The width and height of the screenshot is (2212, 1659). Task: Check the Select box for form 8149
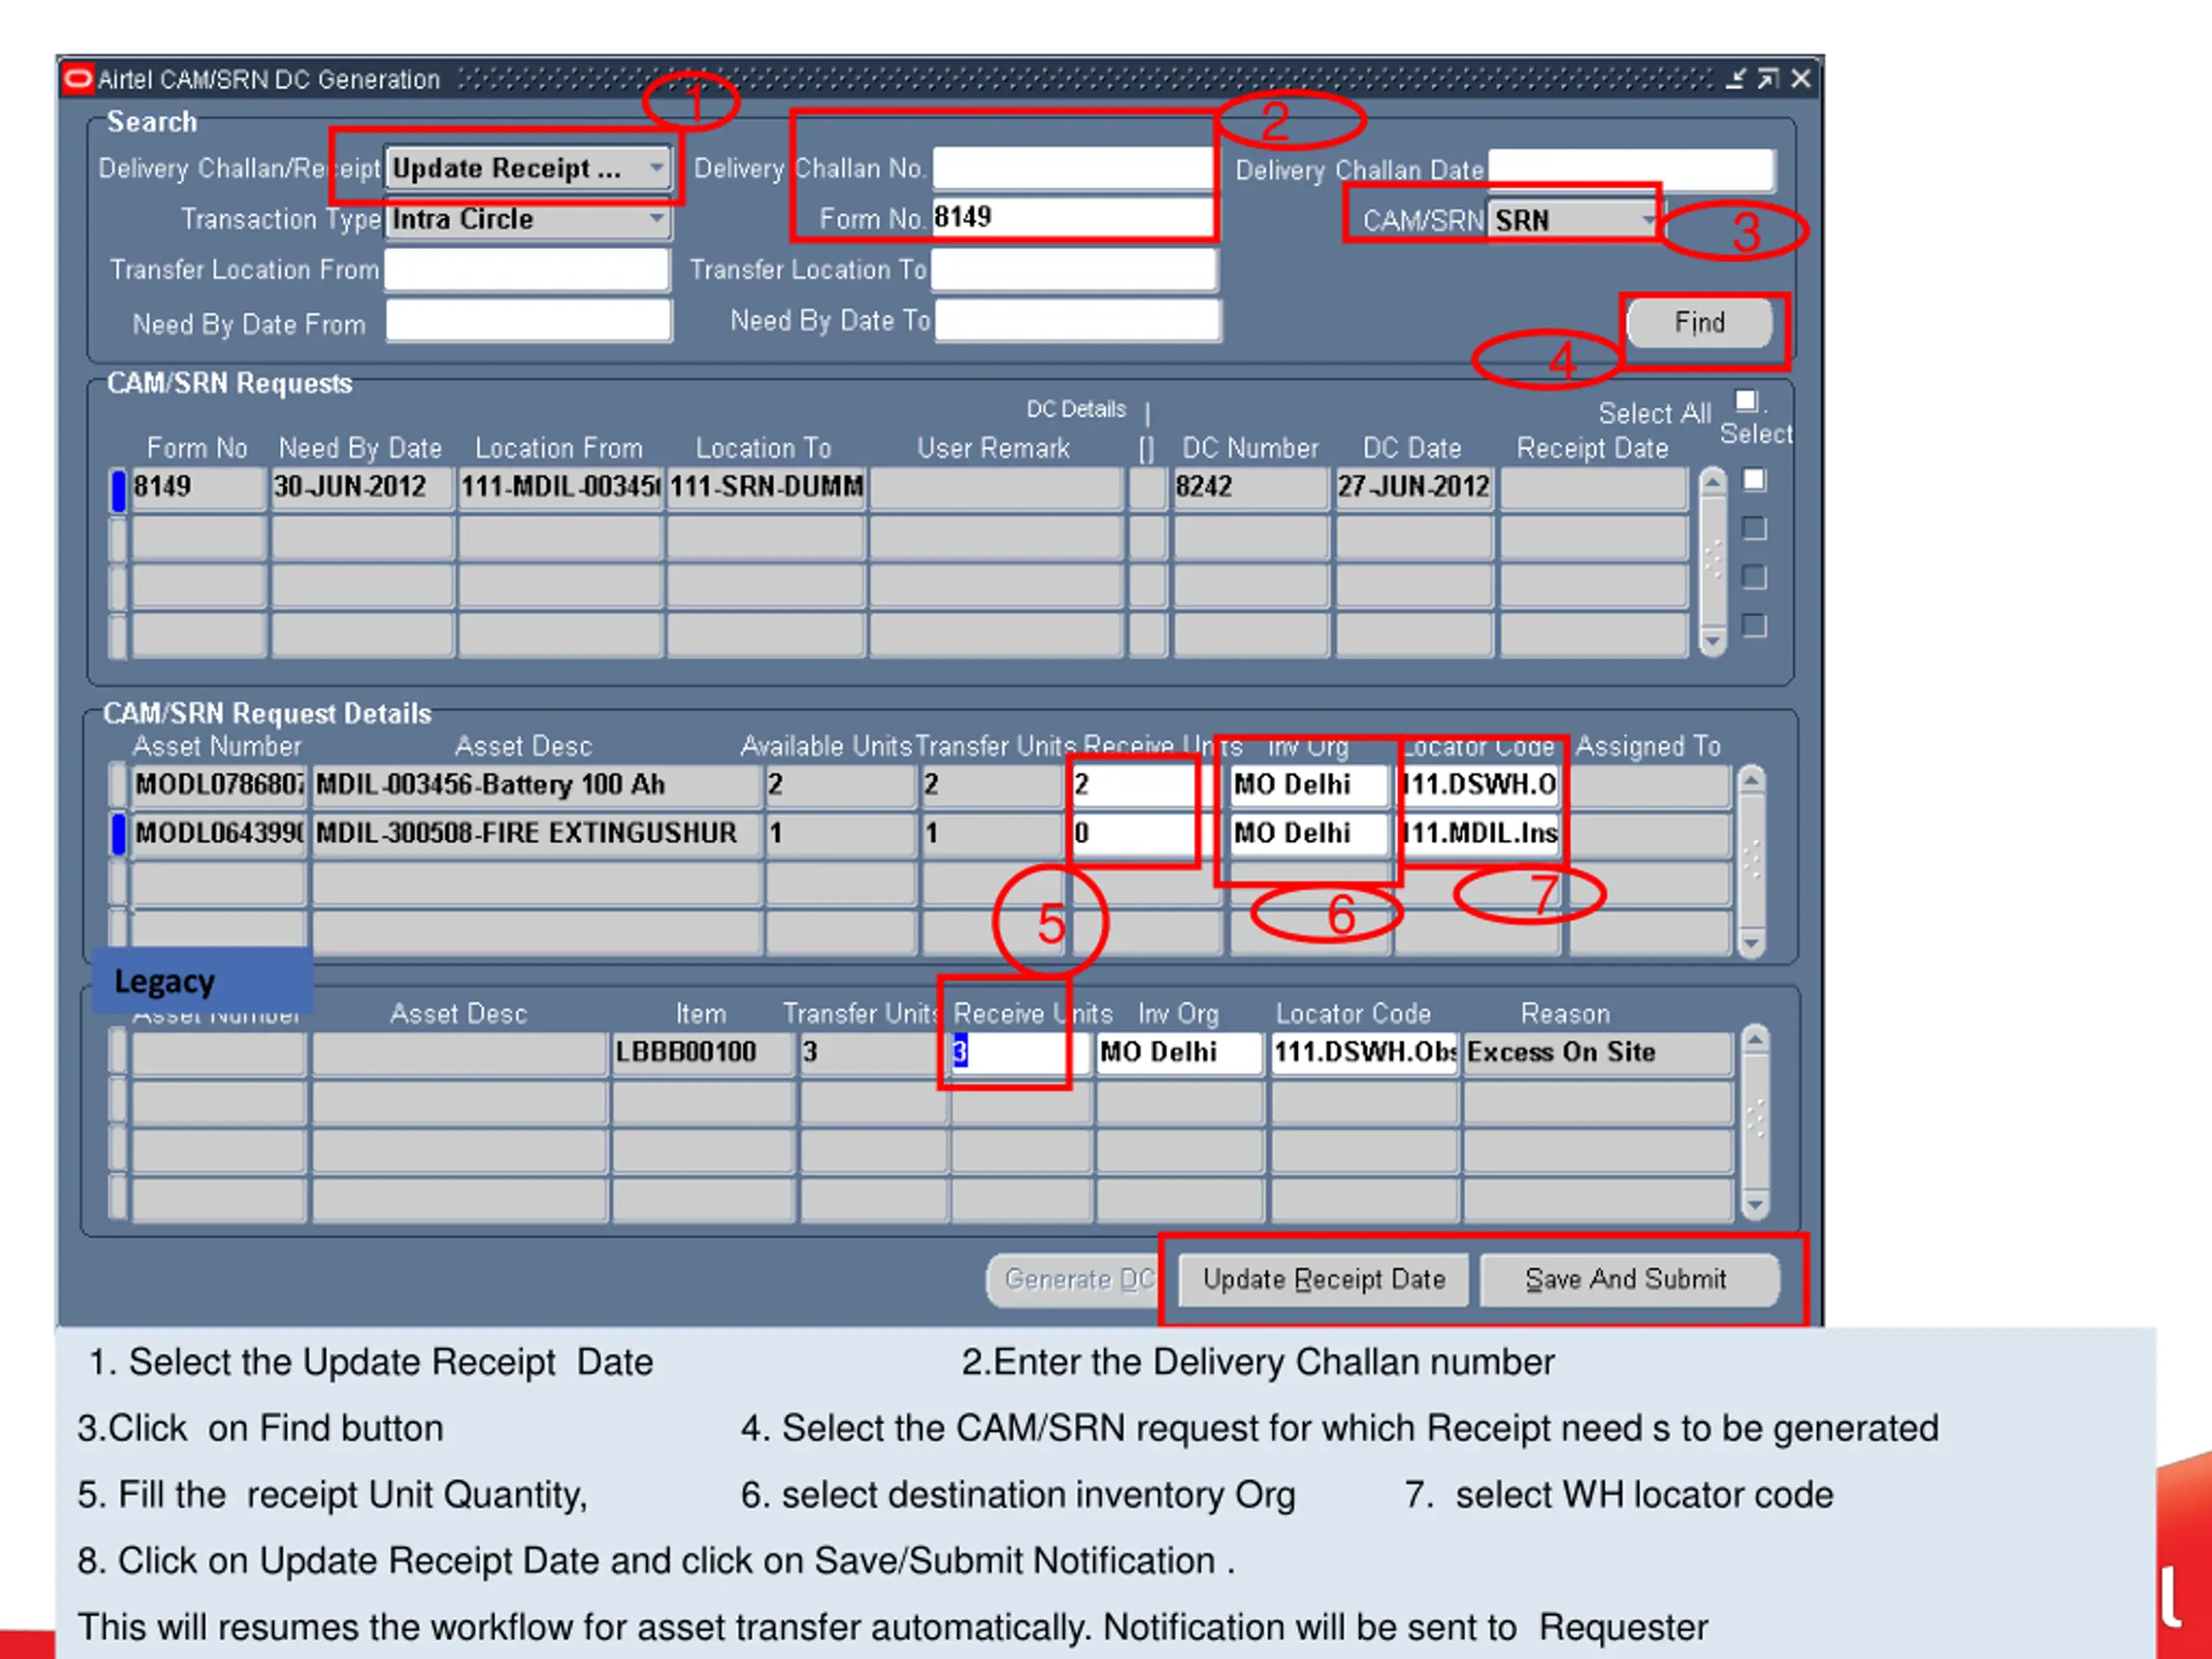coord(1754,480)
